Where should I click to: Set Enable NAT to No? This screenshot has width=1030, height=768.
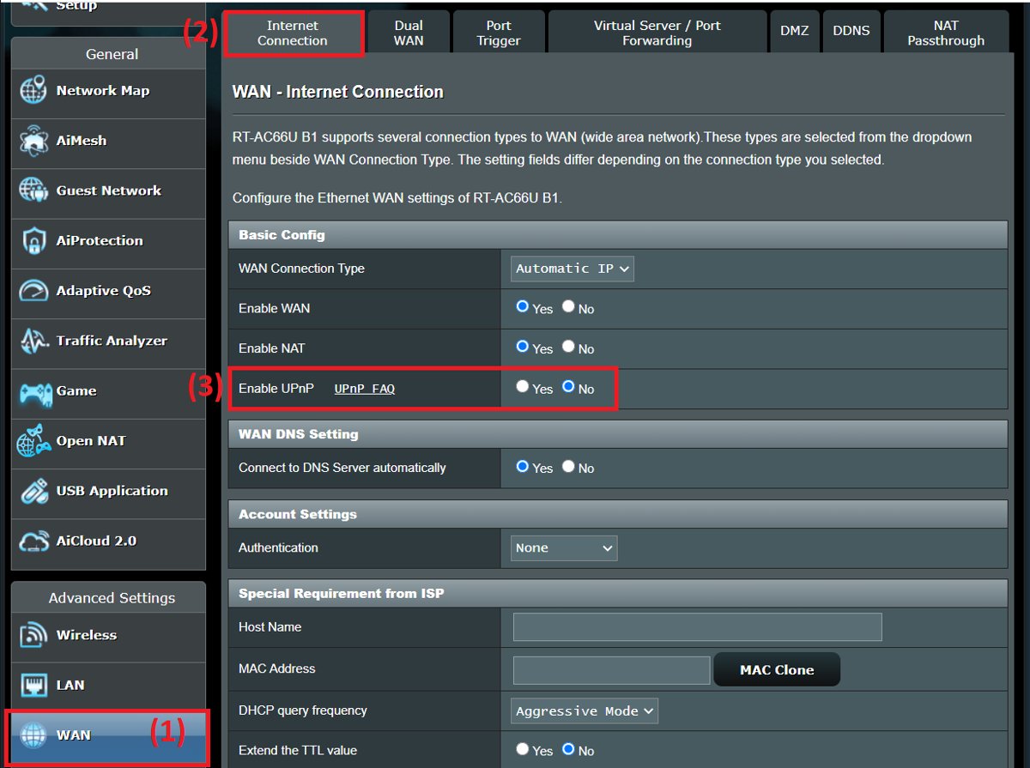pyautogui.click(x=568, y=347)
